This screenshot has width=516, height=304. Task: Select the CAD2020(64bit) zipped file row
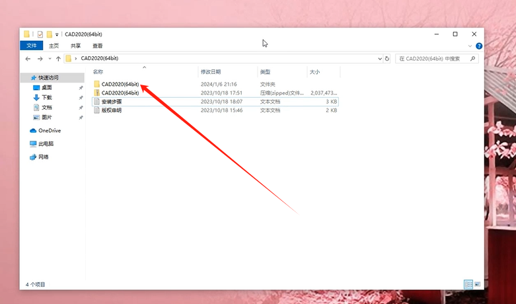pyautogui.click(x=215, y=93)
